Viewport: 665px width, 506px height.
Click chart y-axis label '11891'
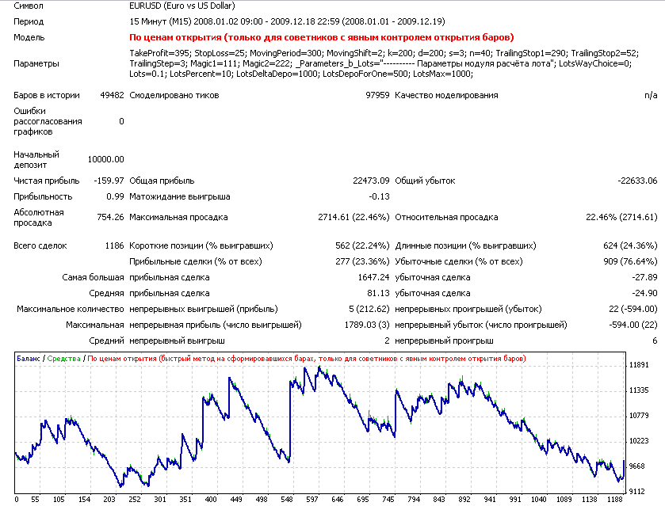pyautogui.click(x=639, y=365)
